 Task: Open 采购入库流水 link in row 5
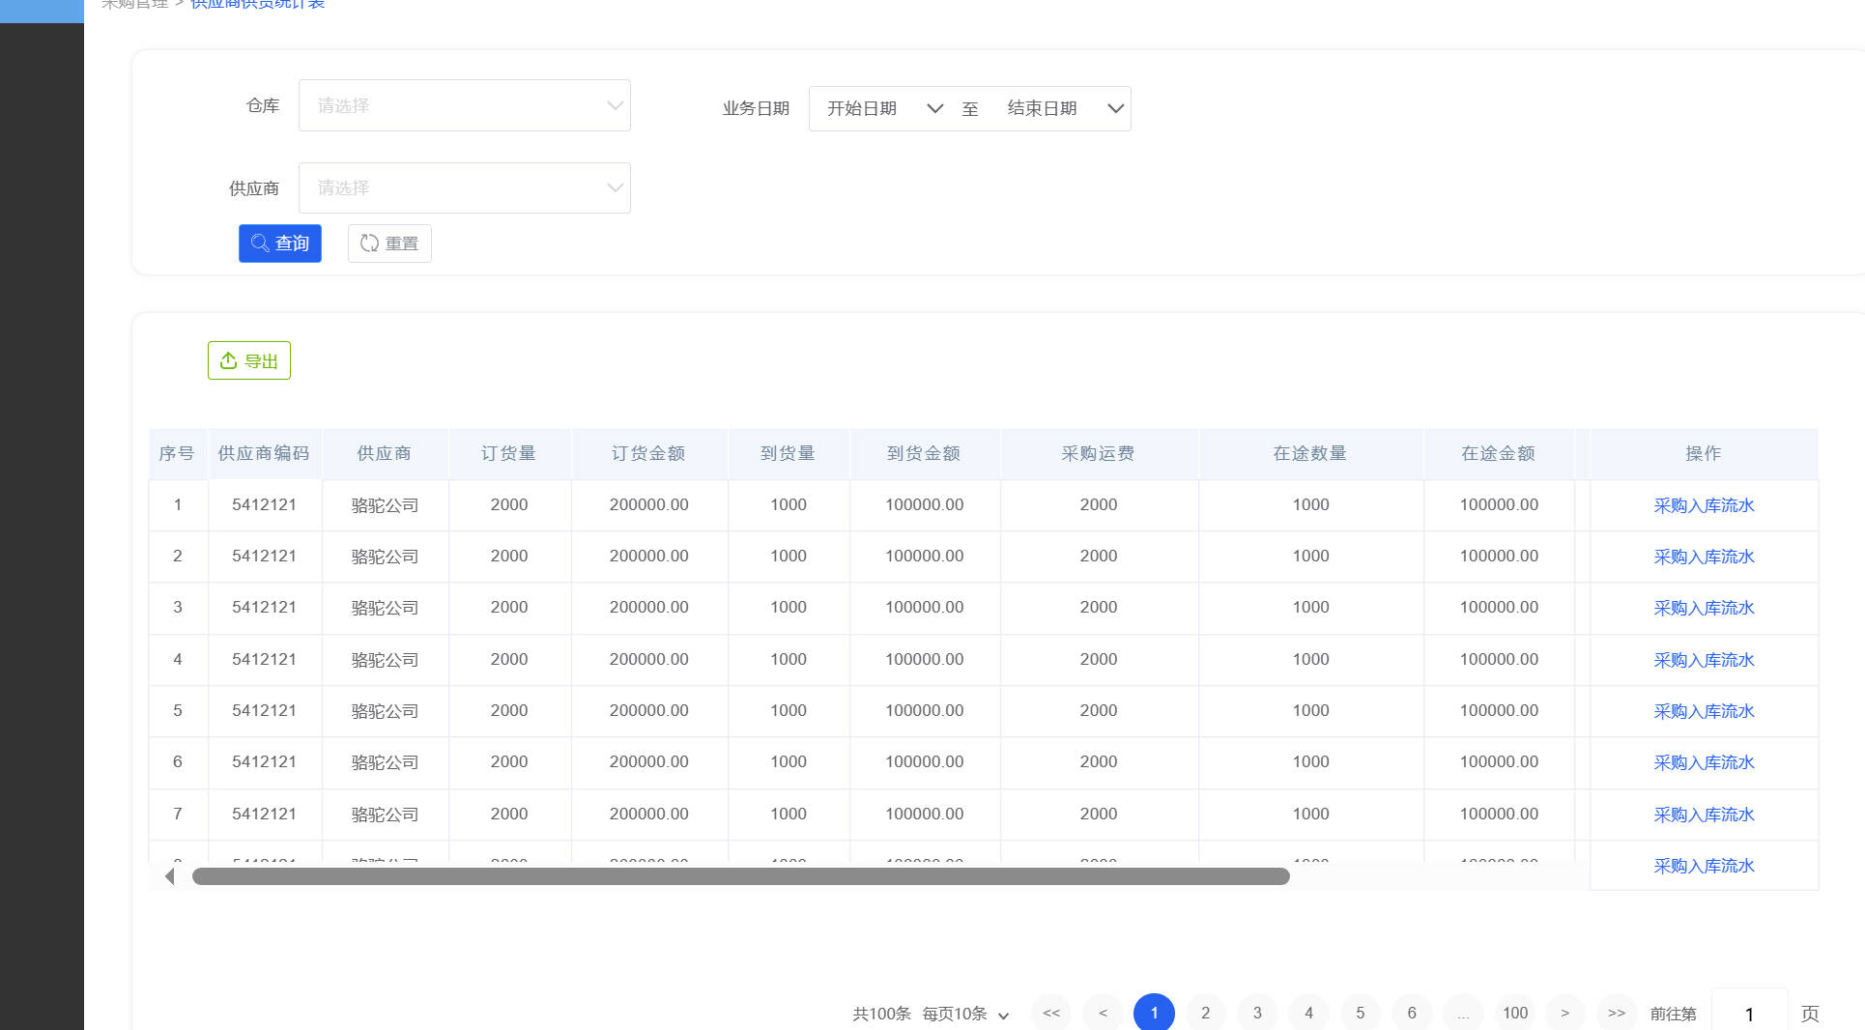1704,711
